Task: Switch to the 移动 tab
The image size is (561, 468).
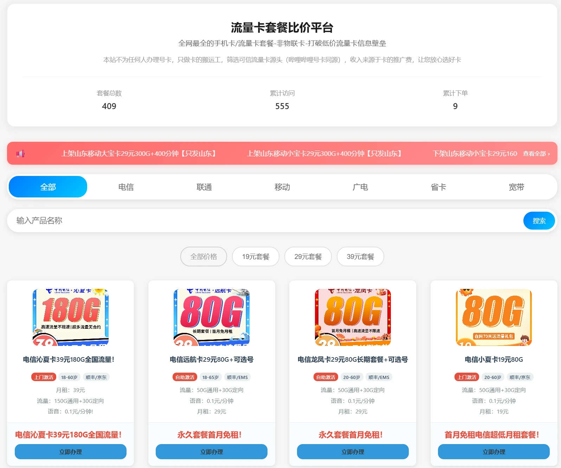Action: pyautogui.click(x=282, y=187)
